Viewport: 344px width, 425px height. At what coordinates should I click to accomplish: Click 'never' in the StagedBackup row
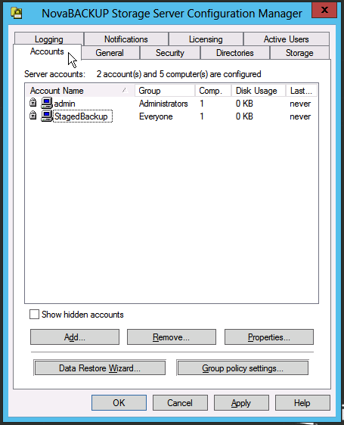click(x=300, y=116)
